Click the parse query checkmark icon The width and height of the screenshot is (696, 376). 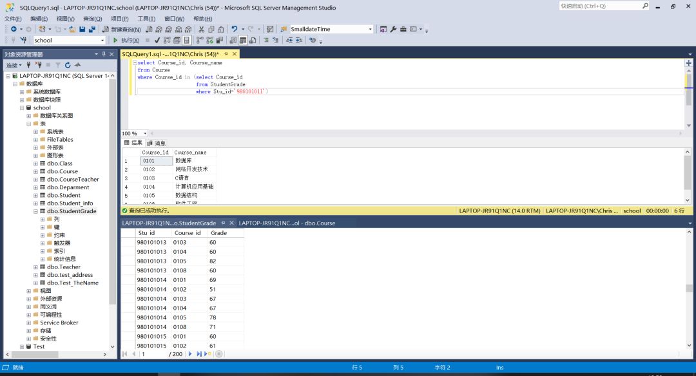point(157,41)
